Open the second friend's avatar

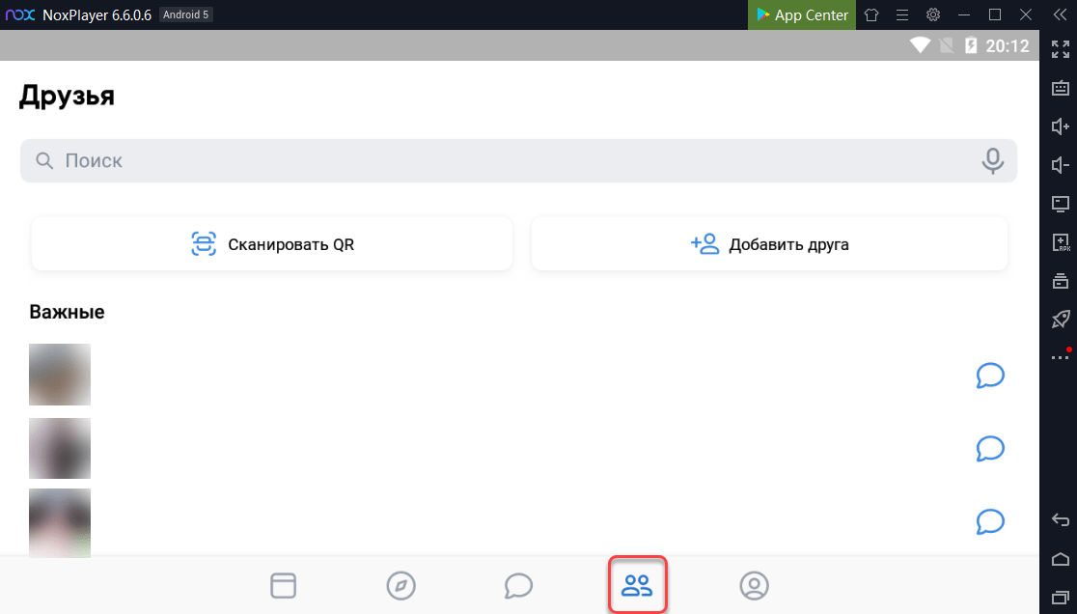click(x=60, y=448)
